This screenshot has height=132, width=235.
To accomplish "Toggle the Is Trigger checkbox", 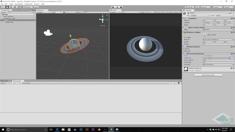I will (x=204, y=37).
